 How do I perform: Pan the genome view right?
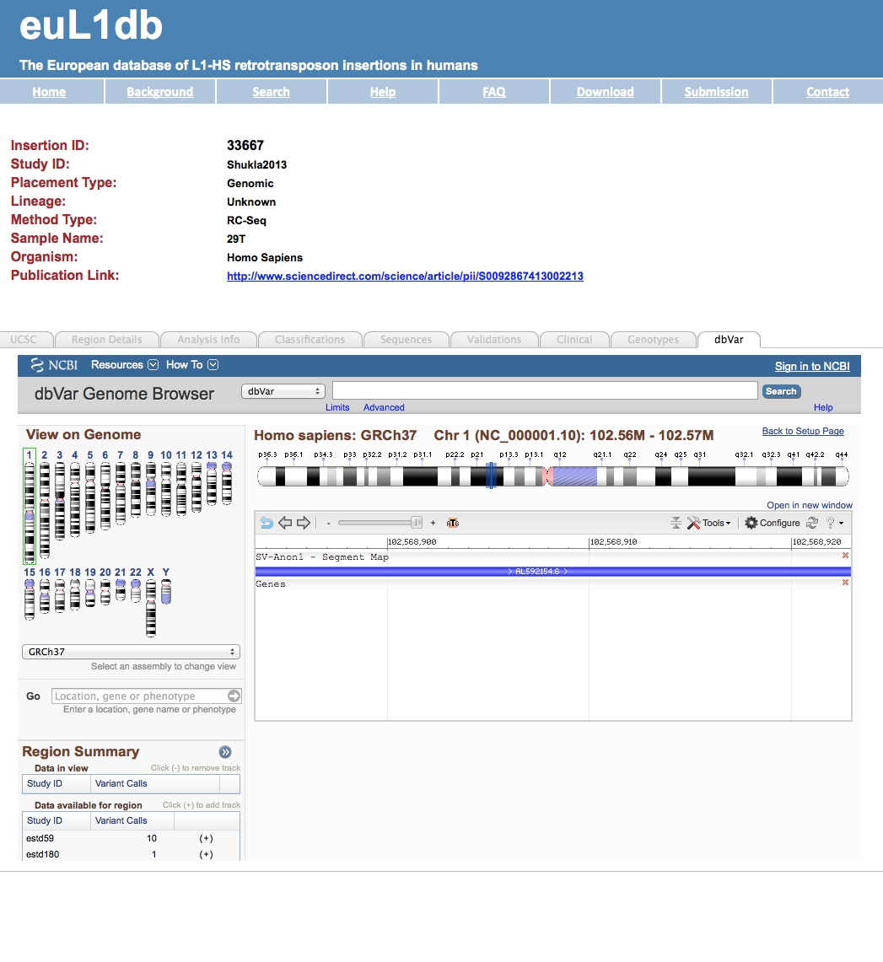pyautogui.click(x=304, y=523)
